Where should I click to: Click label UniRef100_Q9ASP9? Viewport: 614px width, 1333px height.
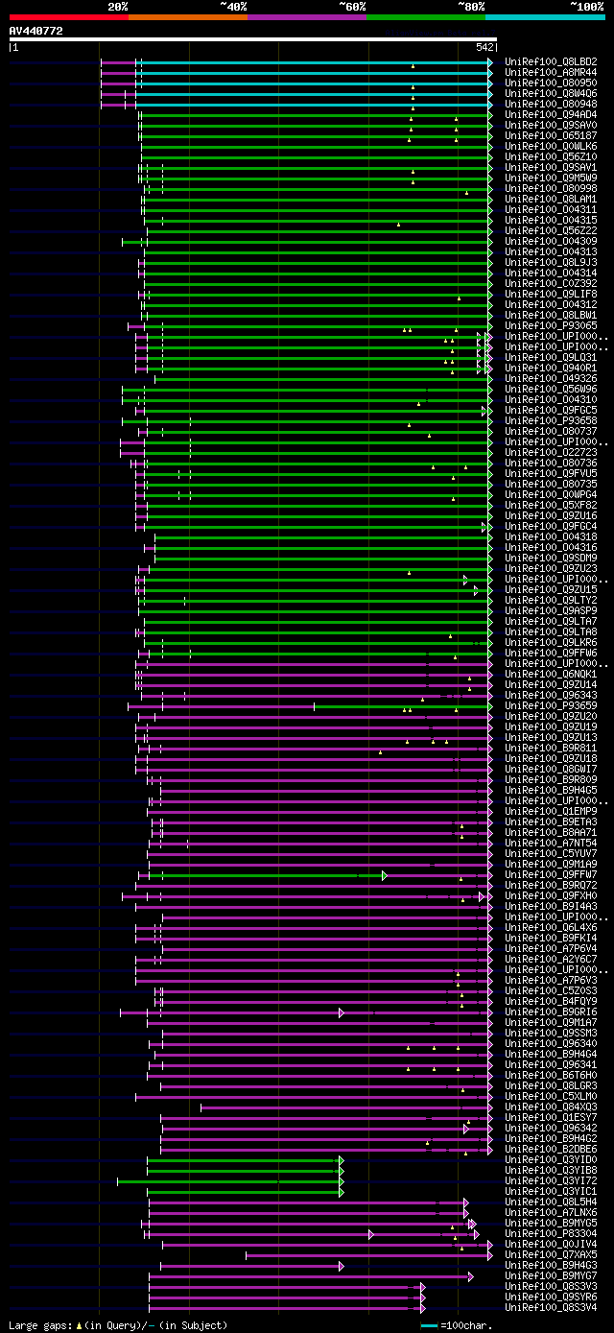(x=551, y=611)
